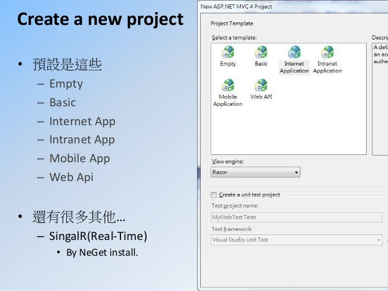Screen dimensions: 388x291
Task: Click the 'Select a template:' label
Action: coord(234,38)
